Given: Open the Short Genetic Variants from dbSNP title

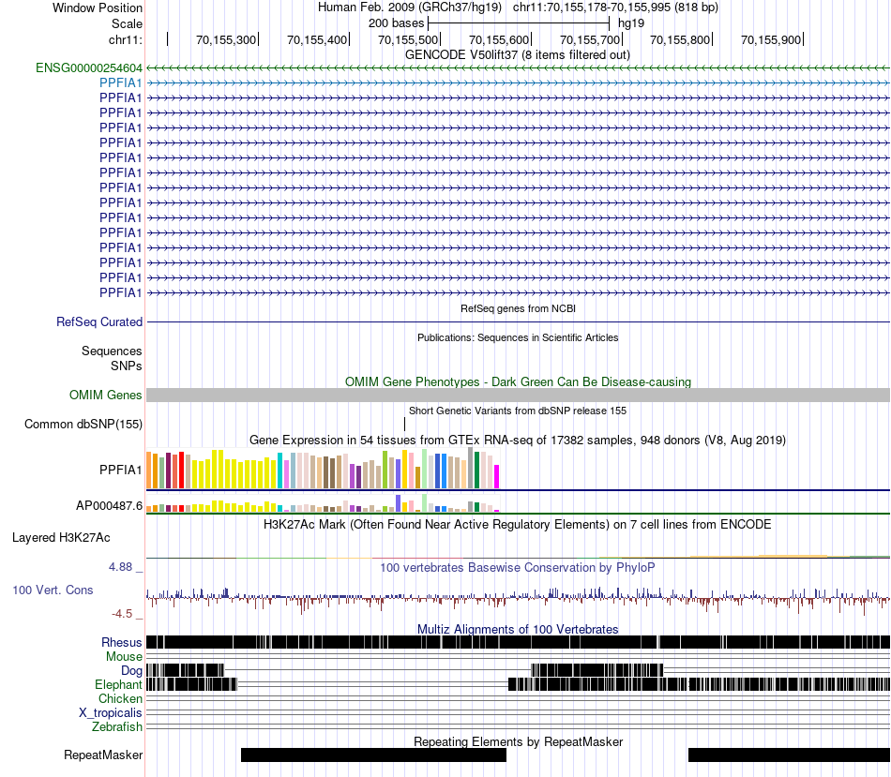Looking at the screenshot, I should (518, 411).
